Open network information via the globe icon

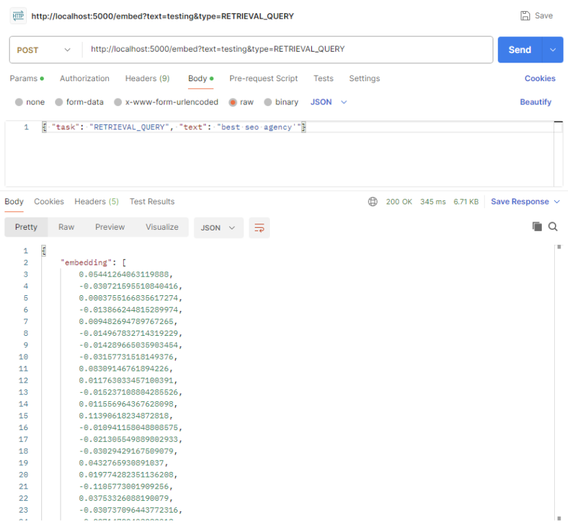[x=372, y=202]
